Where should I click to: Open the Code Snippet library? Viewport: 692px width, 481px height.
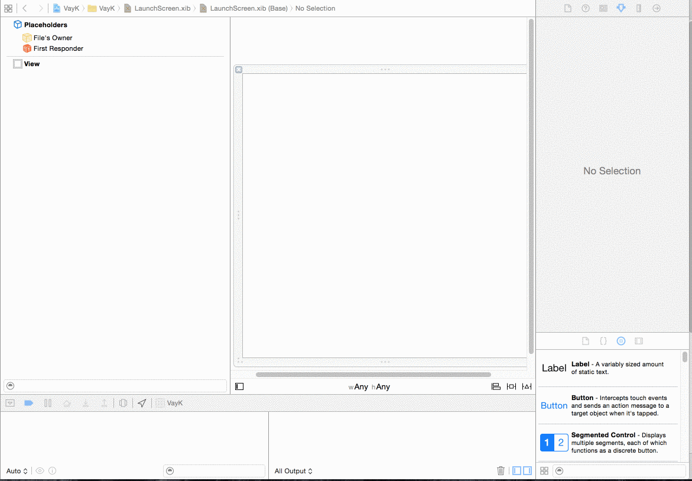click(x=603, y=341)
